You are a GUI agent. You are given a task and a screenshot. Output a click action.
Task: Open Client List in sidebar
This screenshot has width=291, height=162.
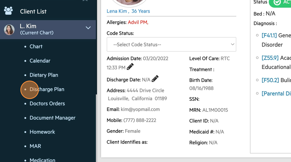33,11
